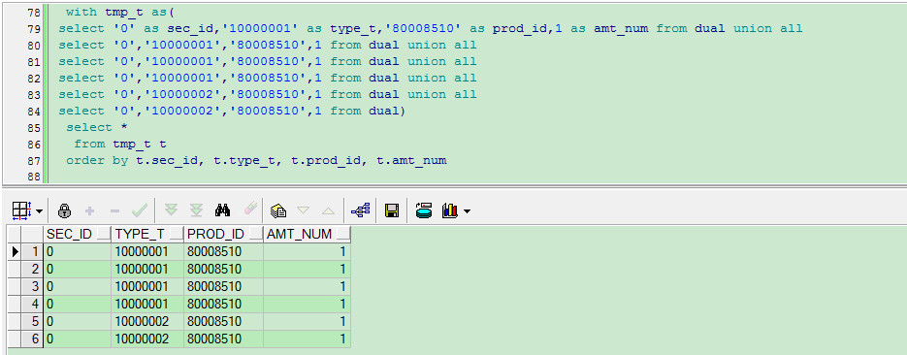Click the small button in PROD_ID header
Image resolution: width=907 pixels, height=355 pixels.
(x=255, y=235)
